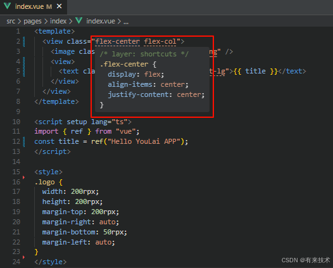
Task: Click the script setup tag on line 10
Action: point(83,122)
